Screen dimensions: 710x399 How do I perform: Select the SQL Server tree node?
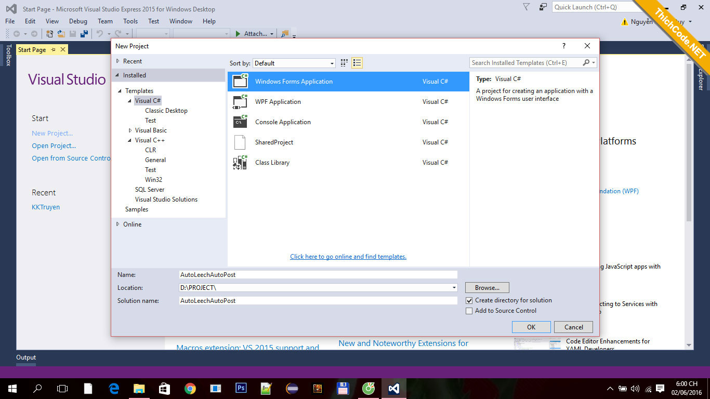(150, 190)
